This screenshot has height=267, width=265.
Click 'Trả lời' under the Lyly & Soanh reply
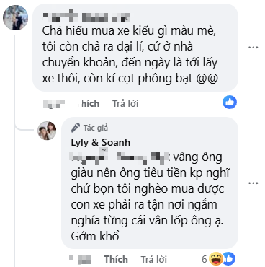point(154,259)
